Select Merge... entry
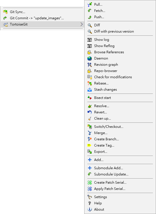This screenshot has width=156, height=214. 120,133
